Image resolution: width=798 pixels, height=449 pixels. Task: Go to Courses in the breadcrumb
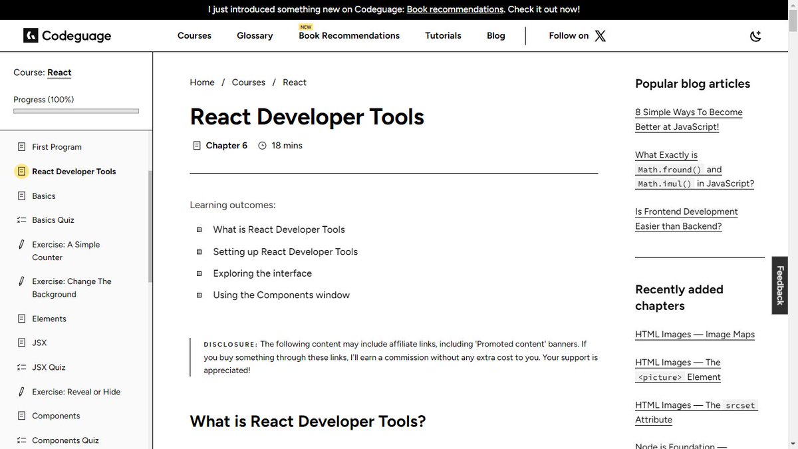[x=249, y=82]
